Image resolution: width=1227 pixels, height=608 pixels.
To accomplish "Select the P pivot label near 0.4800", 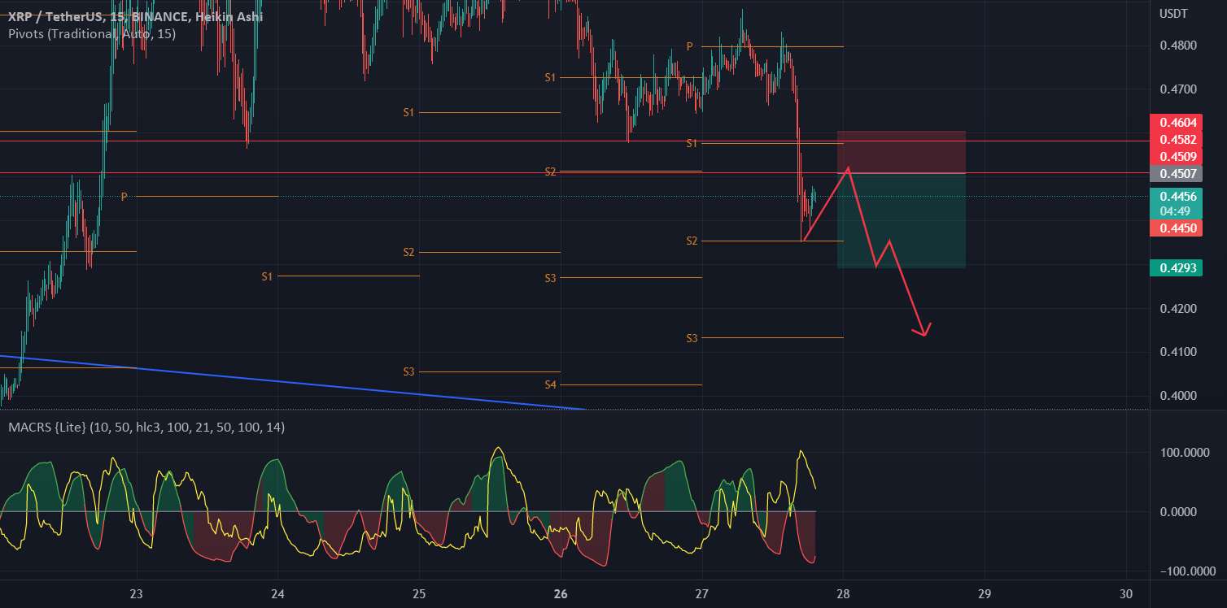I will point(690,46).
